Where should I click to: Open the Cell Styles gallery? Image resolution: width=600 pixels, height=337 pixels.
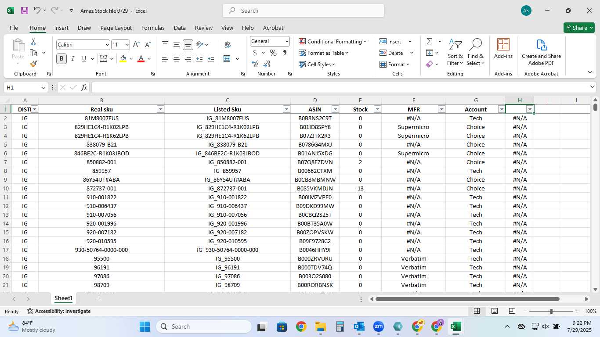pyautogui.click(x=317, y=64)
